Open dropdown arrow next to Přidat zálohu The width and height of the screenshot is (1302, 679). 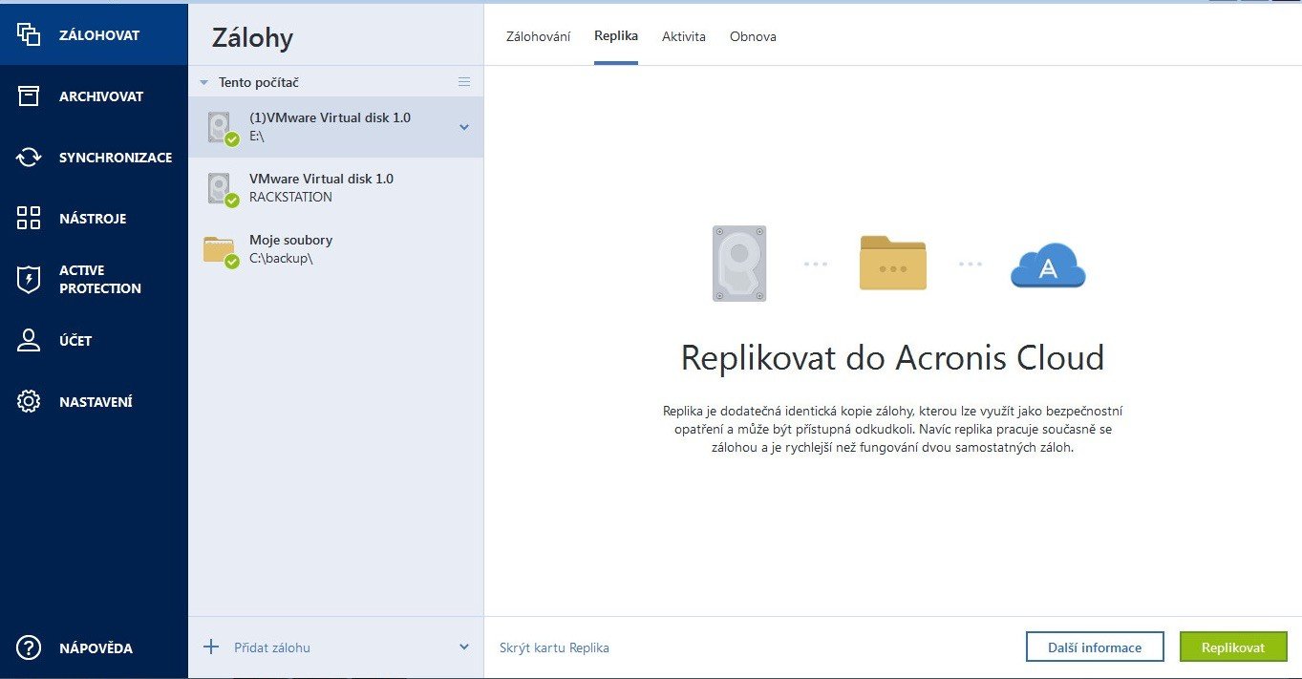click(464, 647)
